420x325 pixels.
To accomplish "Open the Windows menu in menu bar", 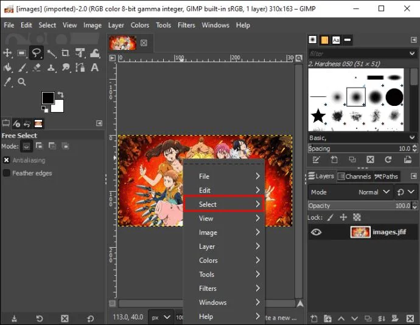I will 215,25.
